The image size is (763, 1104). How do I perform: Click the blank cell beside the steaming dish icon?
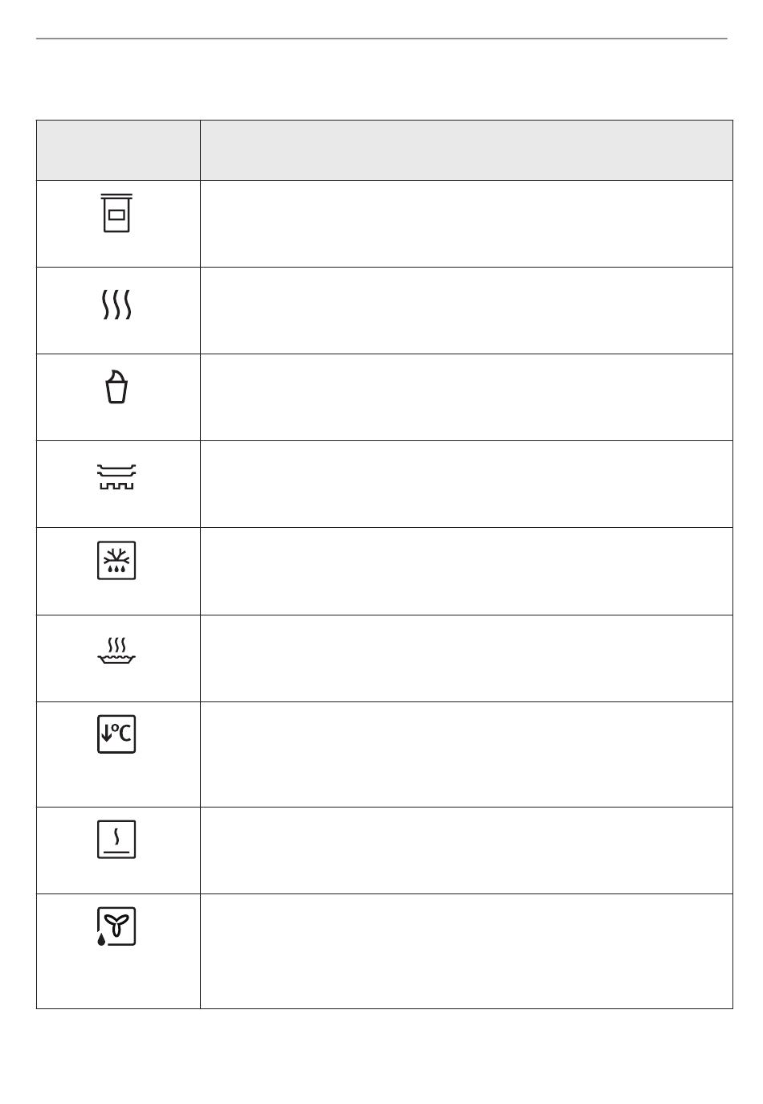coord(467,659)
